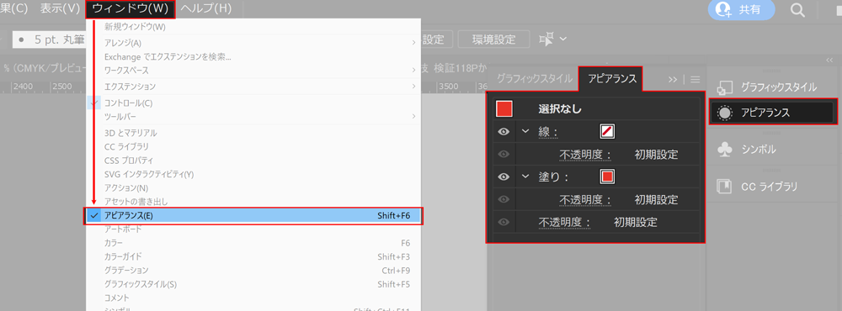Collapse the 塗り row chevron
Image resolution: width=842 pixels, height=311 pixels.
(525, 177)
